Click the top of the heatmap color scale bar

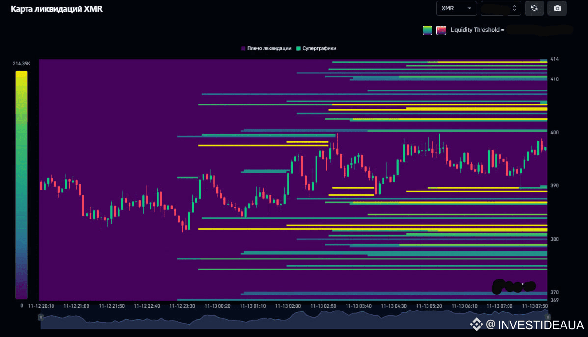point(22,72)
